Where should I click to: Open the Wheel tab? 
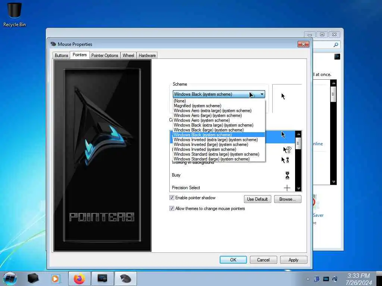(128, 55)
